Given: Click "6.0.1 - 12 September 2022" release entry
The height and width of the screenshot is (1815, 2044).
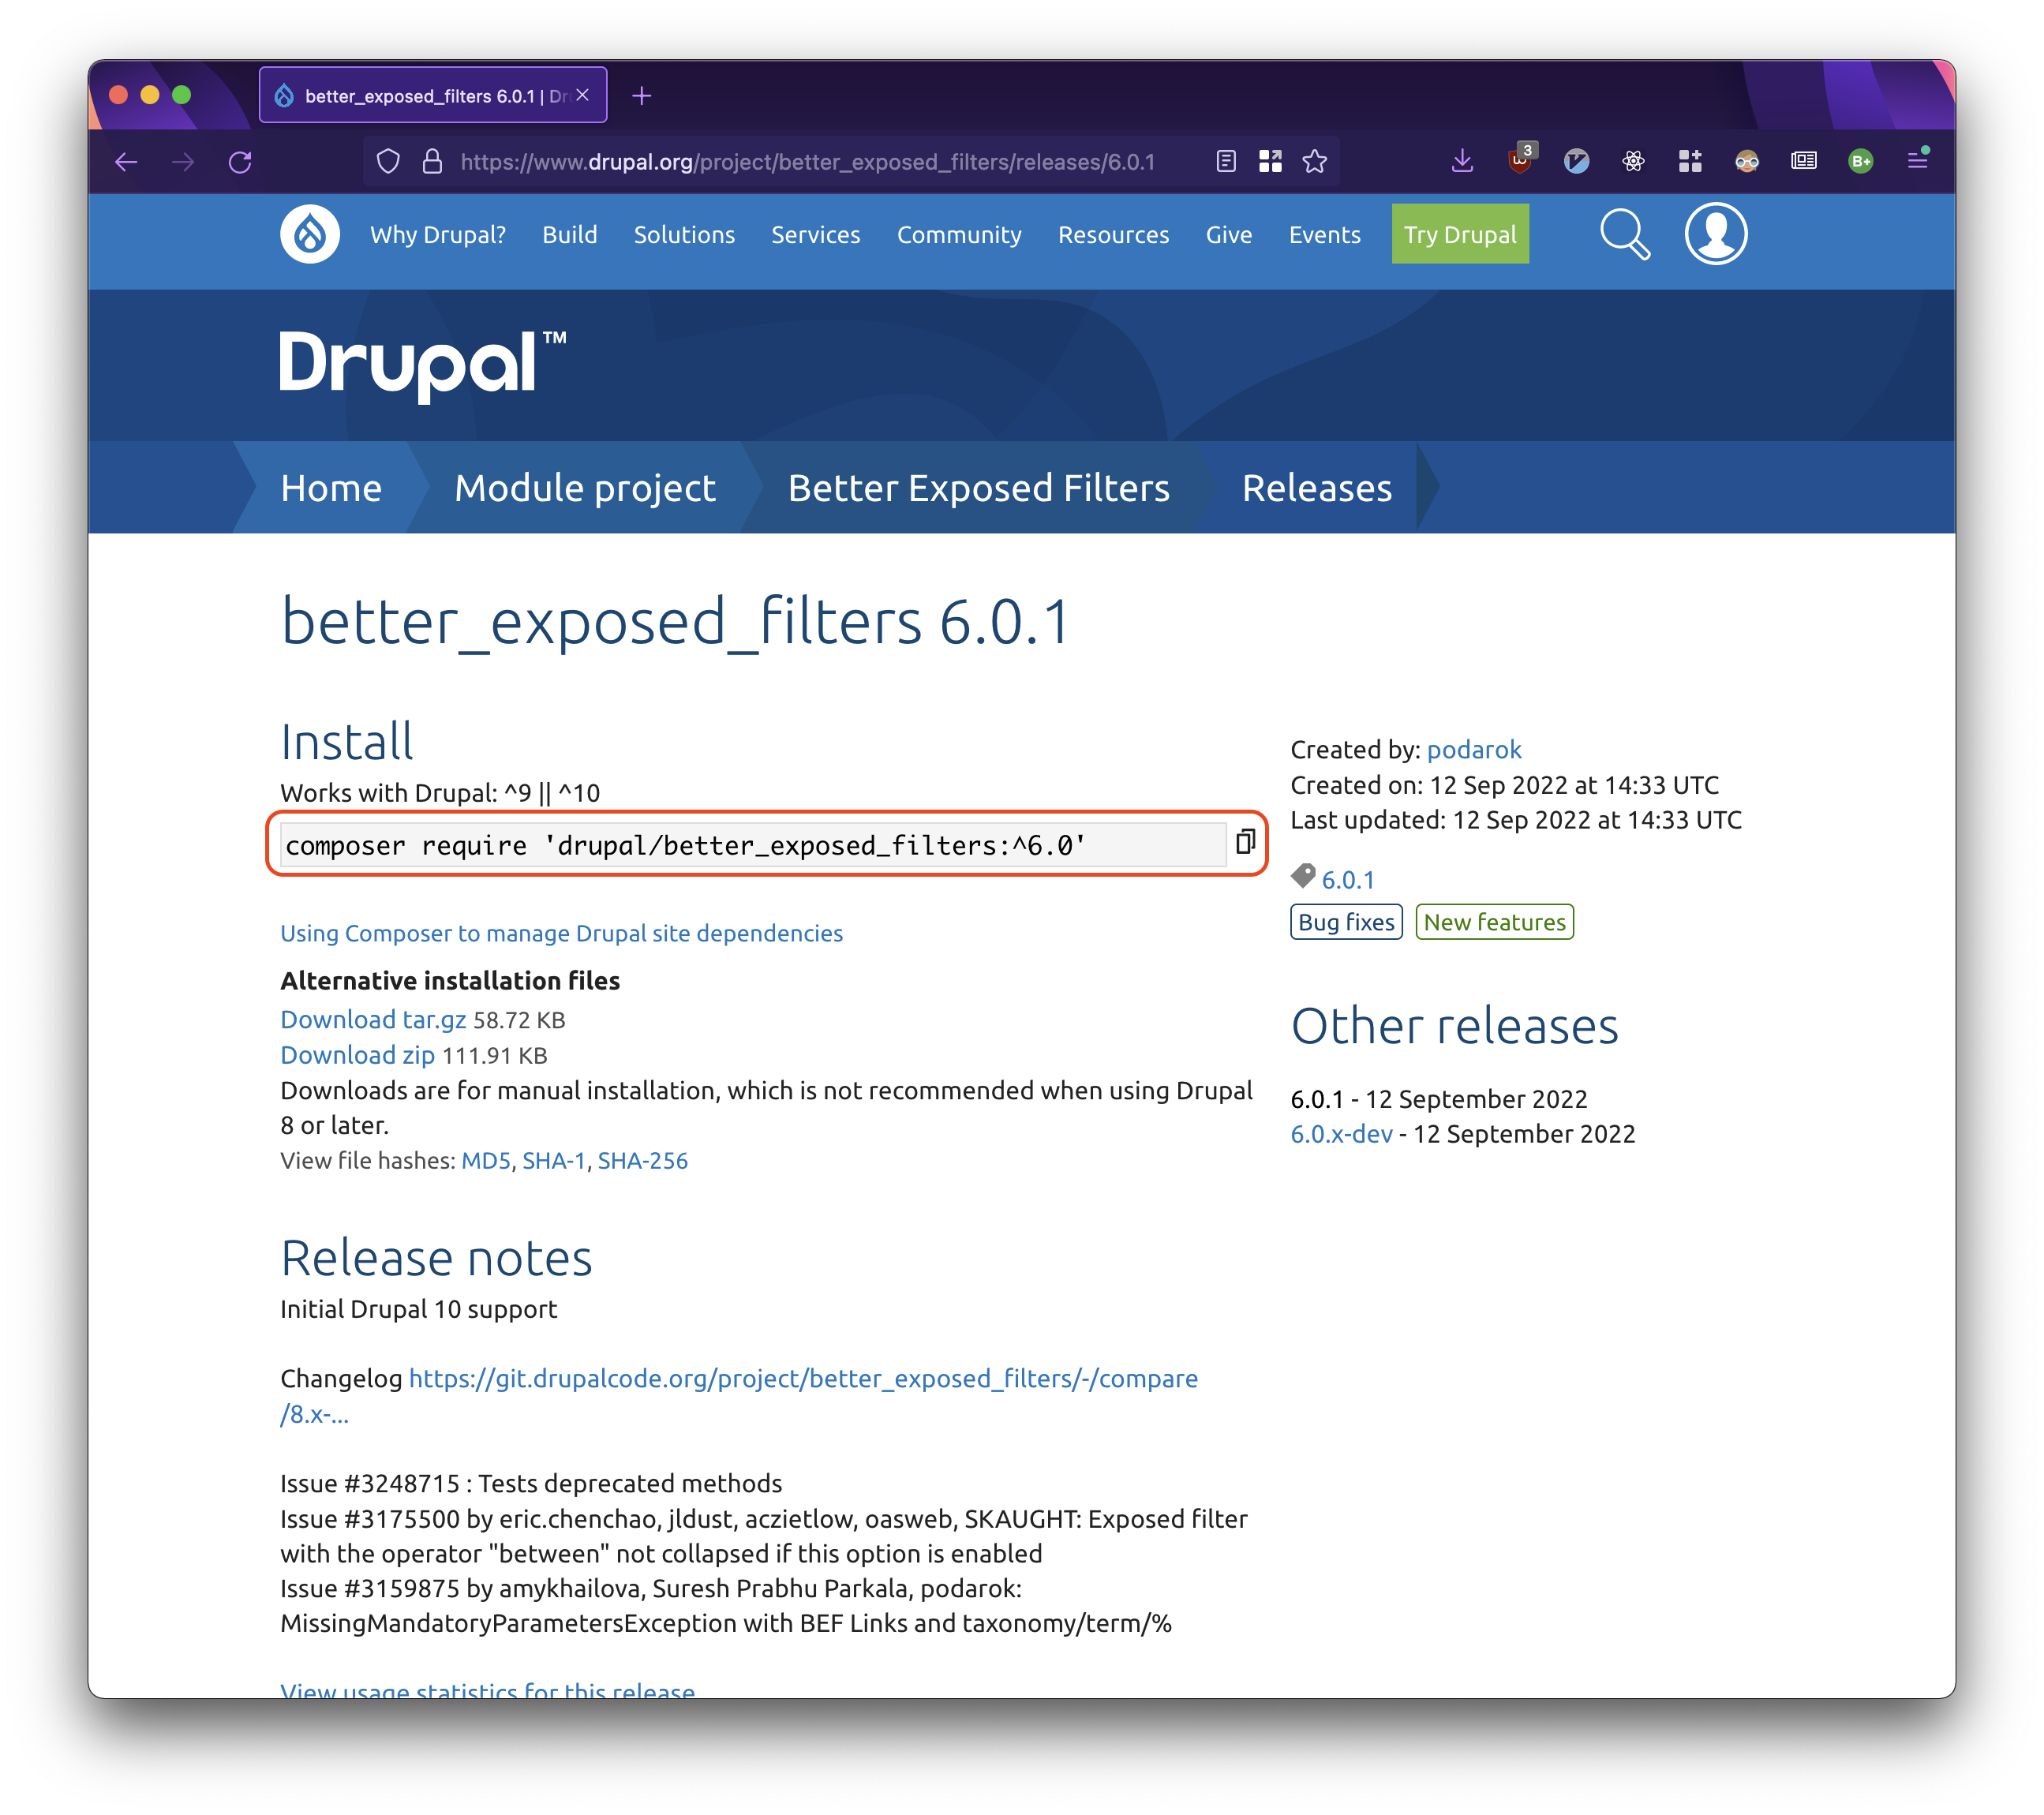Looking at the screenshot, I should (x=1438, y=1099).
